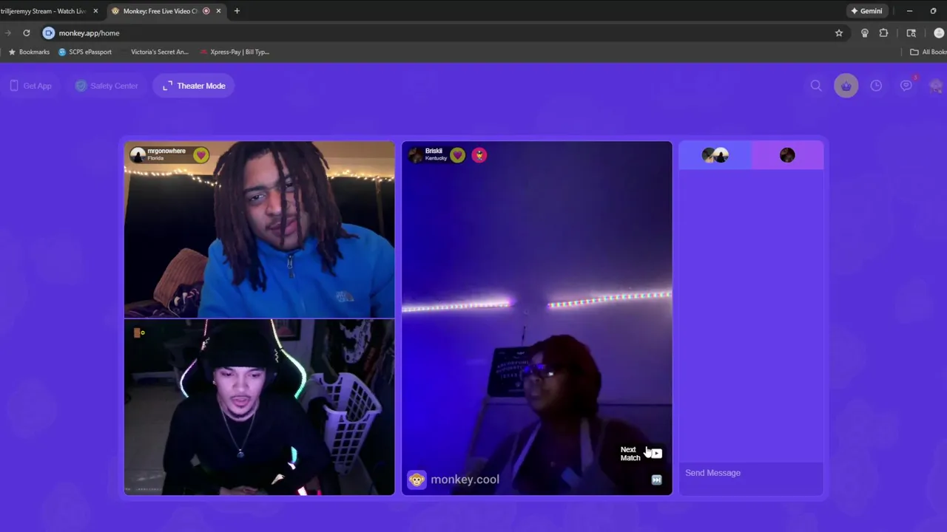Click the monkey.cool logo
The image size is (947, 532).
coord(454,480)
